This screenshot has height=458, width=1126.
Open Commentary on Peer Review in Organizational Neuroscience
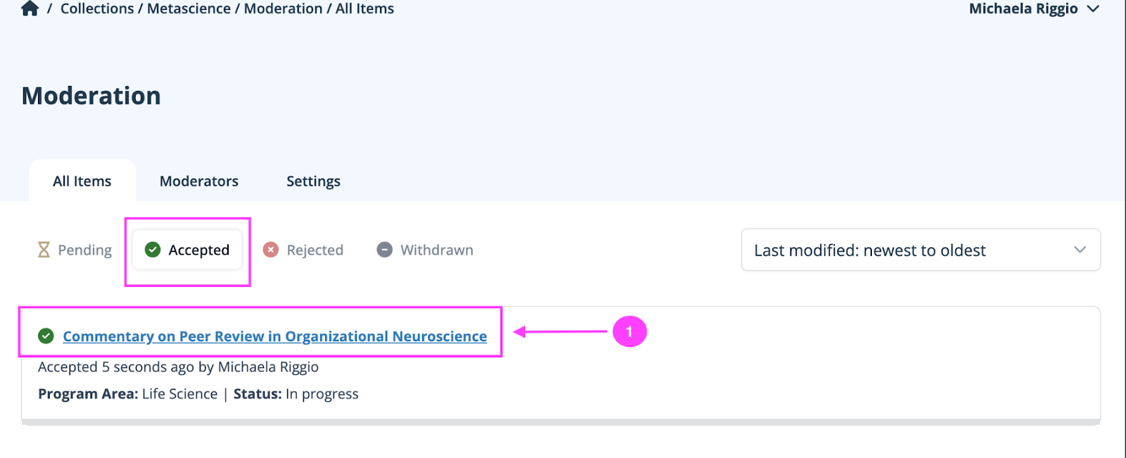274,336
